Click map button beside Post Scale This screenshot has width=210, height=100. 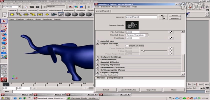click(x=171, y=38)
